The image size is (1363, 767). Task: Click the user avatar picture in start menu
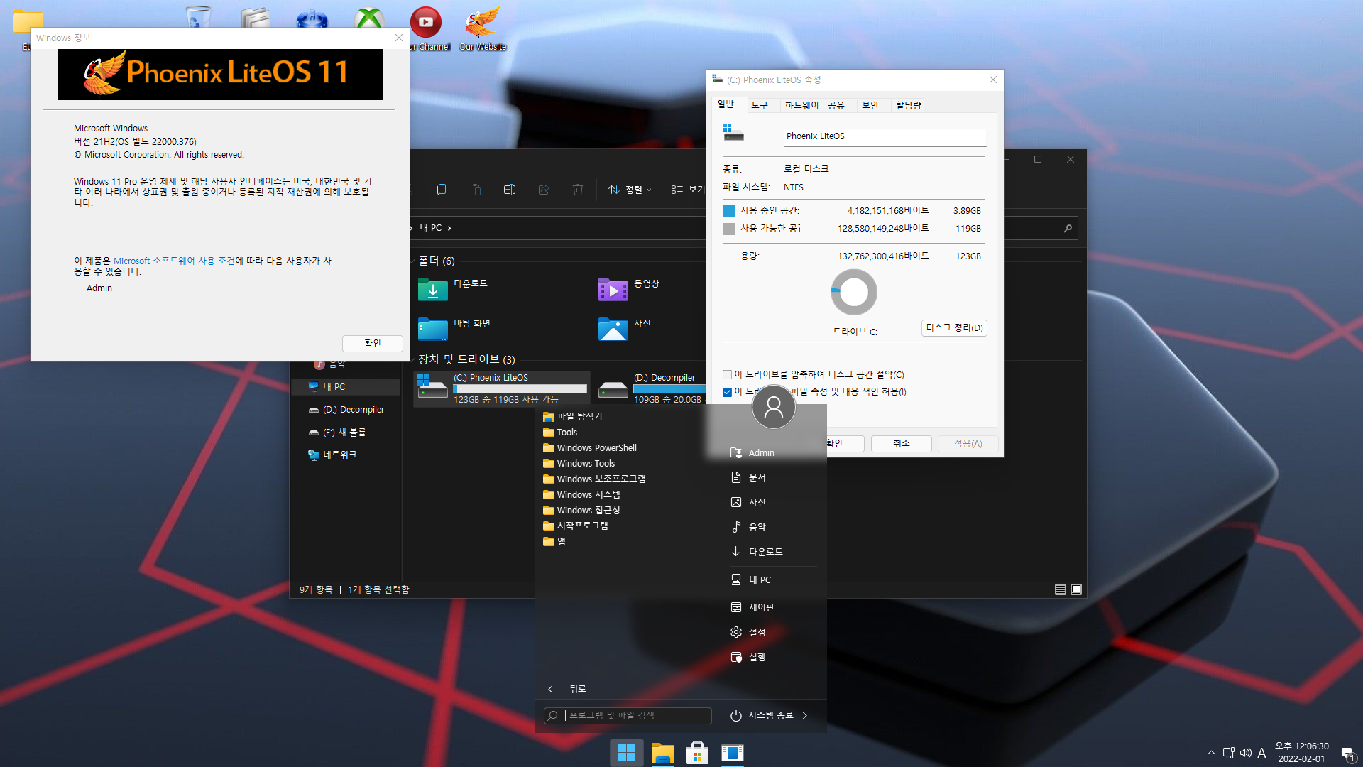point(773,407)
